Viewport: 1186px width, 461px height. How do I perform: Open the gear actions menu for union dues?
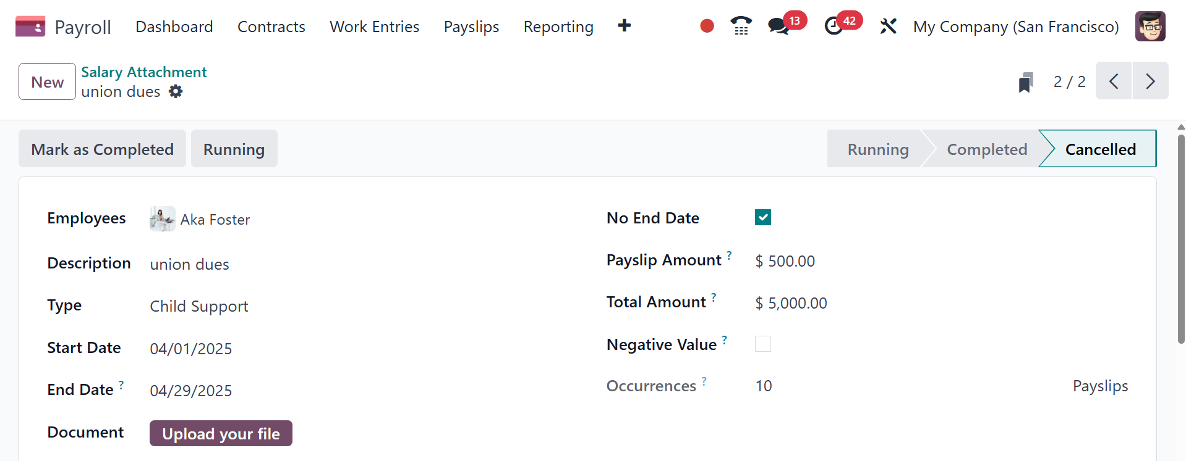[176, 91]
